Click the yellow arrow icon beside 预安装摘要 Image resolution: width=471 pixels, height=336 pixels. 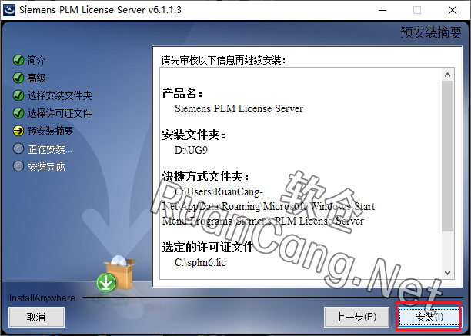click(18, 131)
